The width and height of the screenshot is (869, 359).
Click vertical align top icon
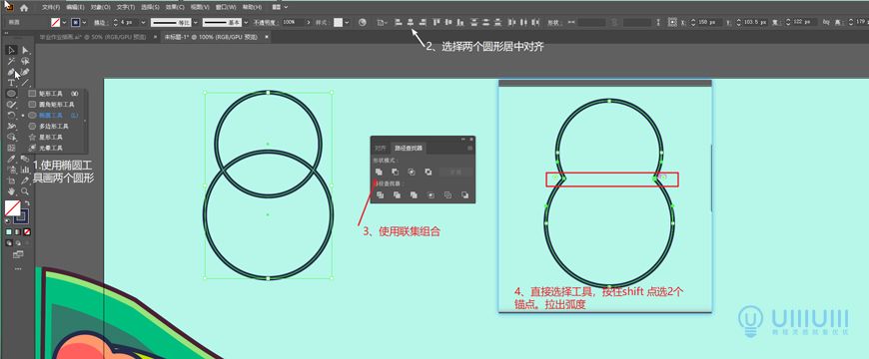click(x=436, y=23)
